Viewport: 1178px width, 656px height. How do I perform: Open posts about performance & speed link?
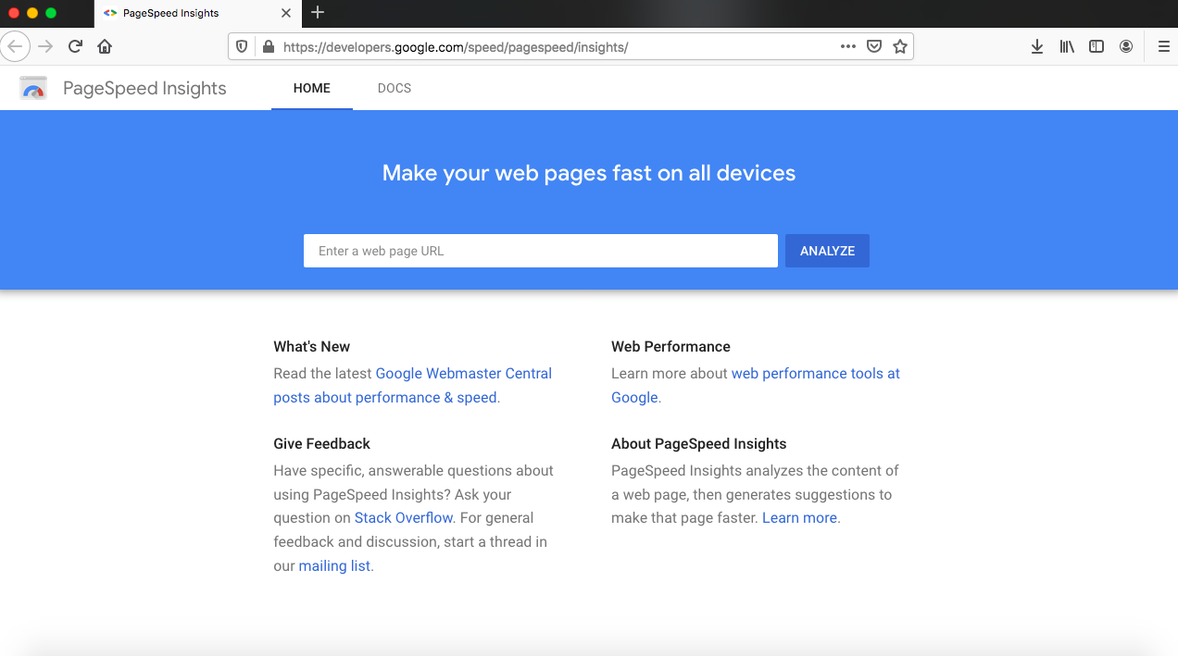[x=385, y=398]
